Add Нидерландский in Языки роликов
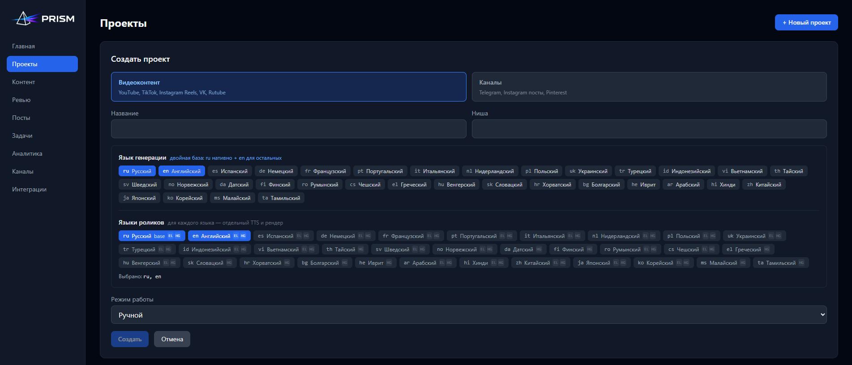This screenshot has width=852, height=365. coord(624,236)
